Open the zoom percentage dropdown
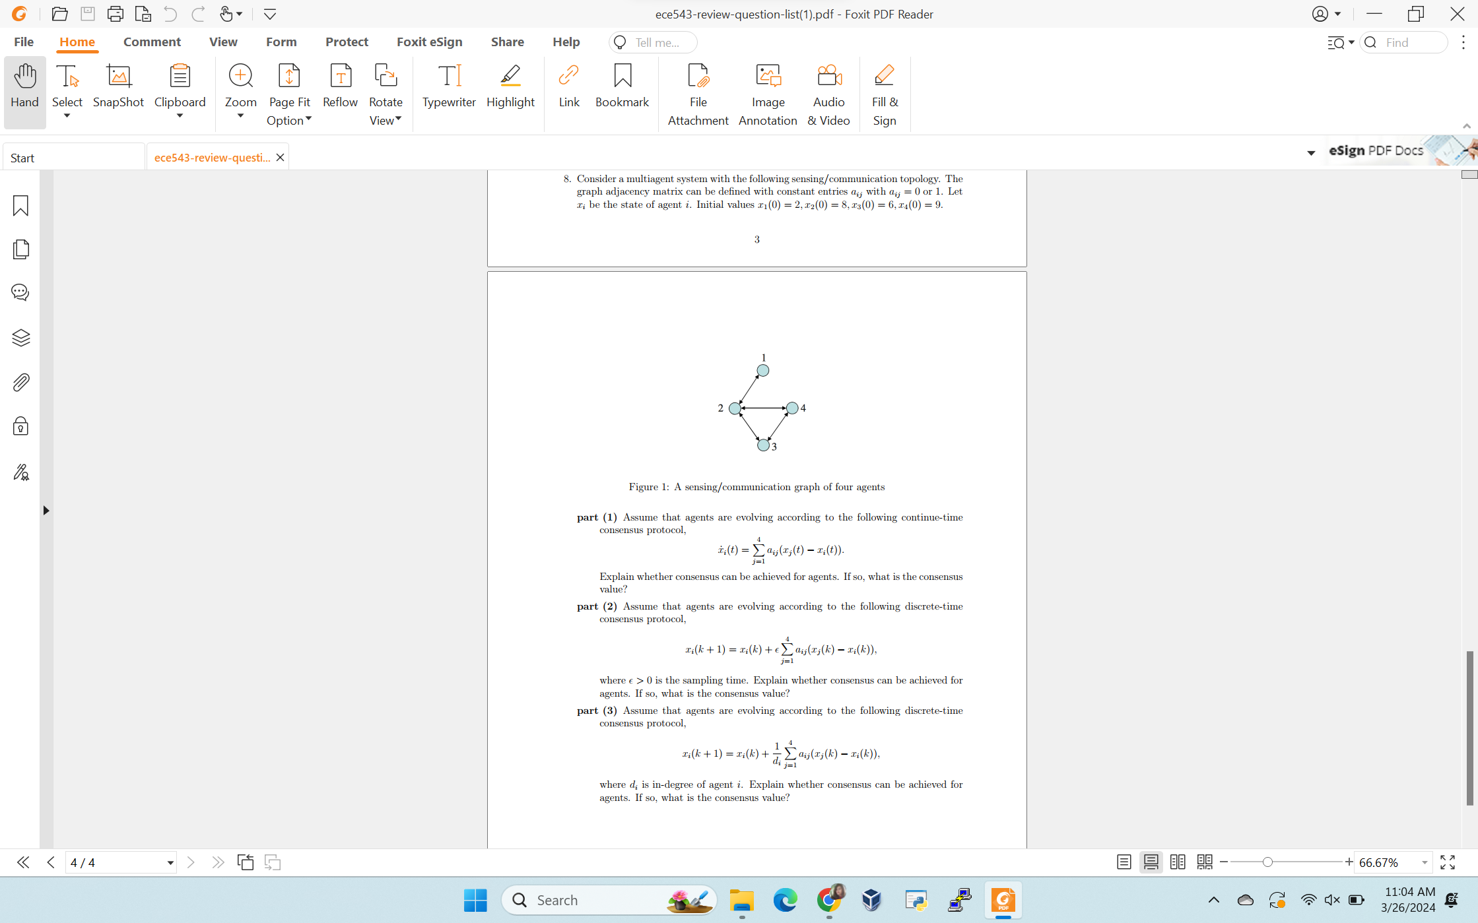This screenshot has height=923, width=1478. point(1425,862)
